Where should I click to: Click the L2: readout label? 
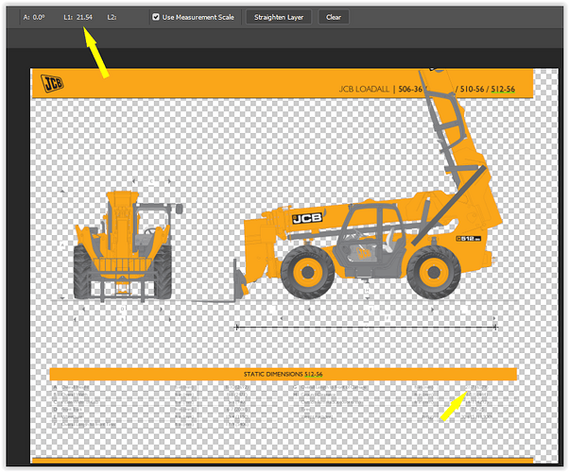112,17
